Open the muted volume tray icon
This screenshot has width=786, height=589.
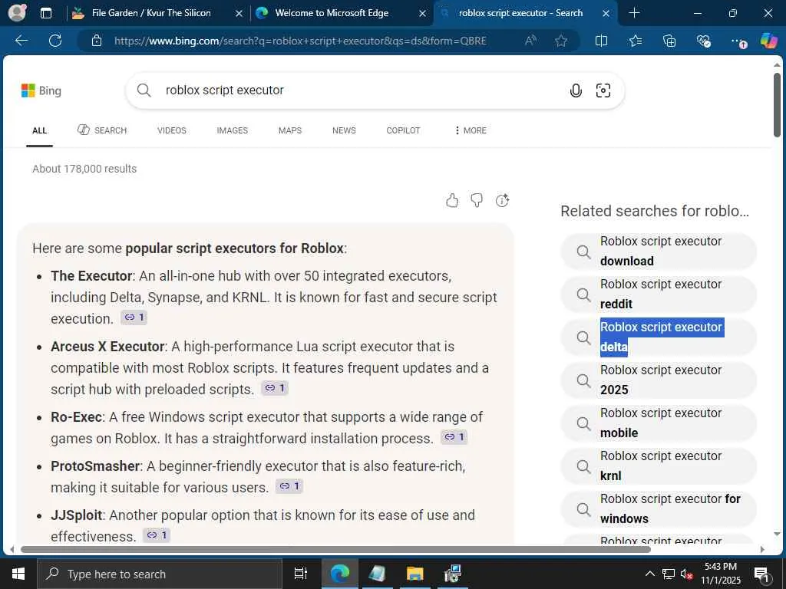[687, 574]
